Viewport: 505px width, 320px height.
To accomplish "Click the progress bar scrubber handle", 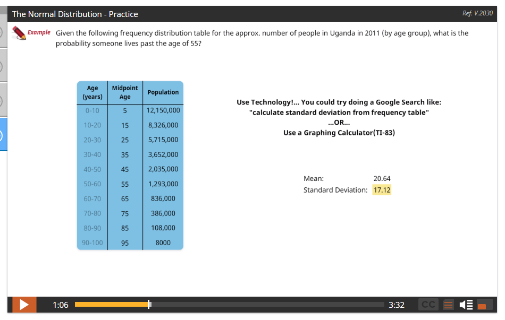I will 149,304.
